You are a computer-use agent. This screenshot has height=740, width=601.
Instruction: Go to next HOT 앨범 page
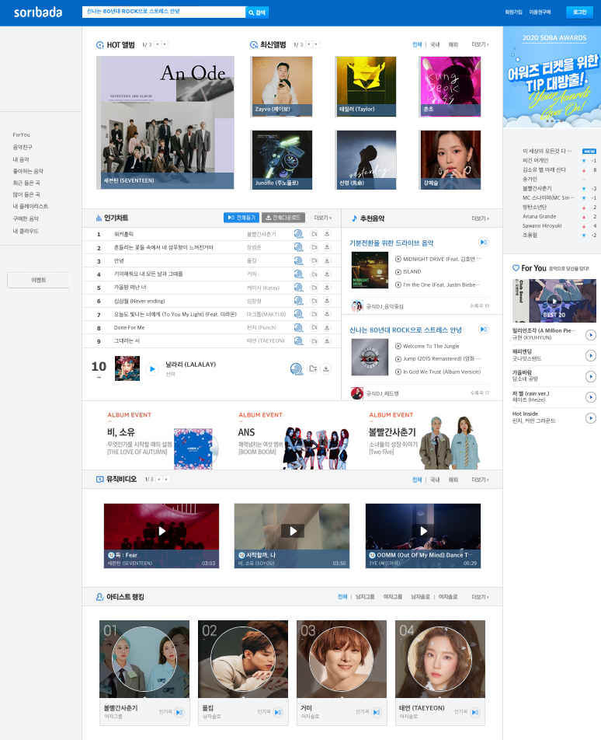(x=165, y=44)
